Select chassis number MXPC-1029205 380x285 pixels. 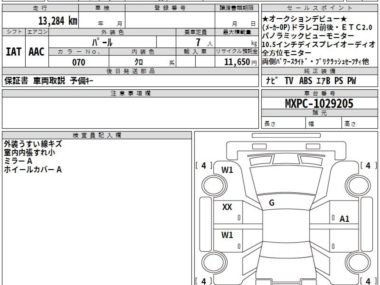319,103
